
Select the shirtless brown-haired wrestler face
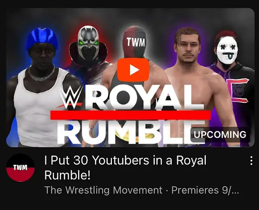click(188, 46)
